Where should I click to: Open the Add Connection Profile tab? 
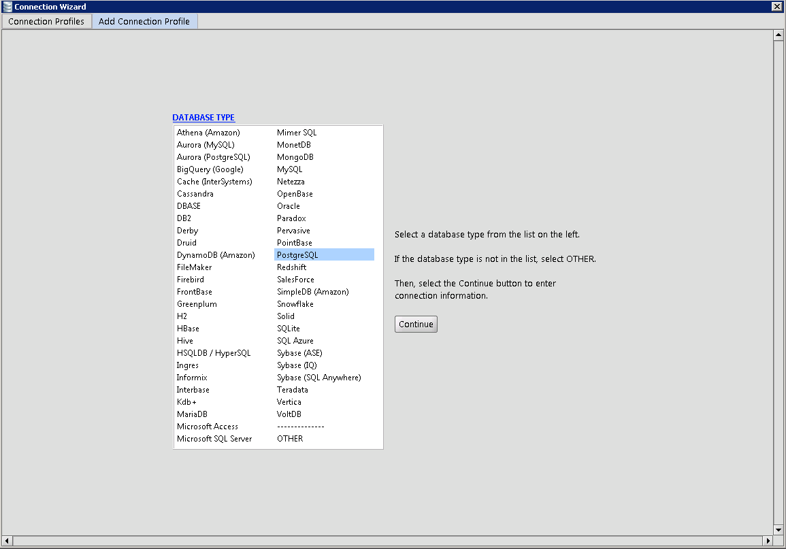(144, 22)
